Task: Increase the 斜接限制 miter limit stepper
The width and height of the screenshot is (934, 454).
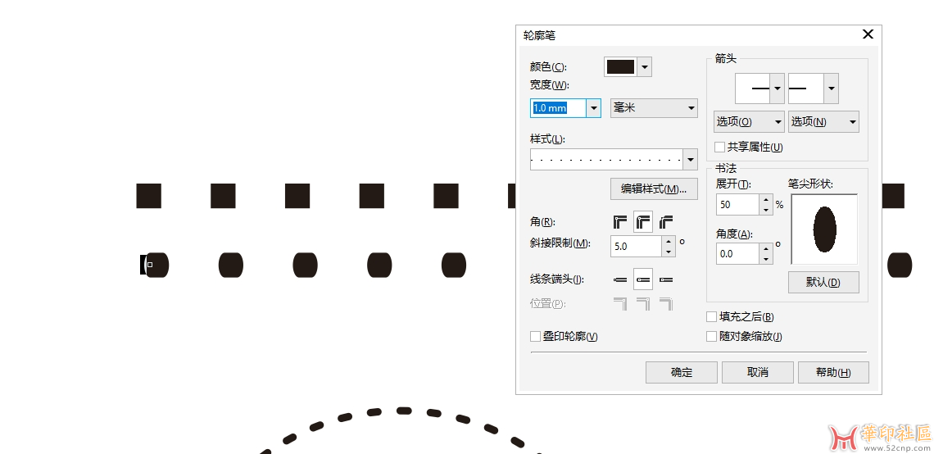Action: [x=669, y=241]
